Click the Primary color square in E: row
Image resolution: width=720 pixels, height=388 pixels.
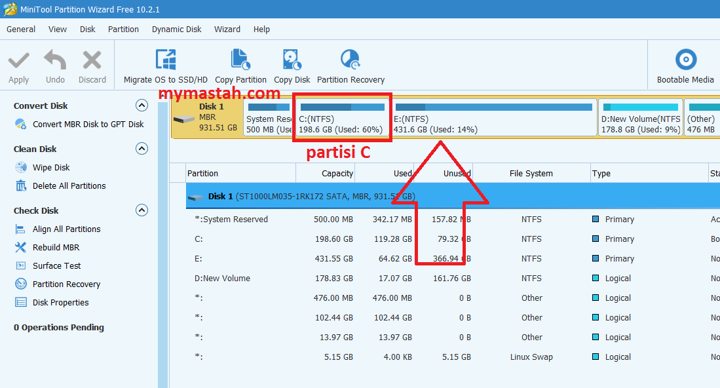(x=596, y=258)
